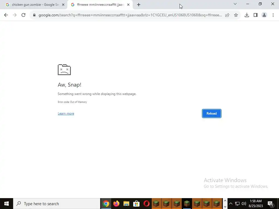The image size is (279, 209).
Task: Close the Chrome window
Action: click(x=272, y=4)
